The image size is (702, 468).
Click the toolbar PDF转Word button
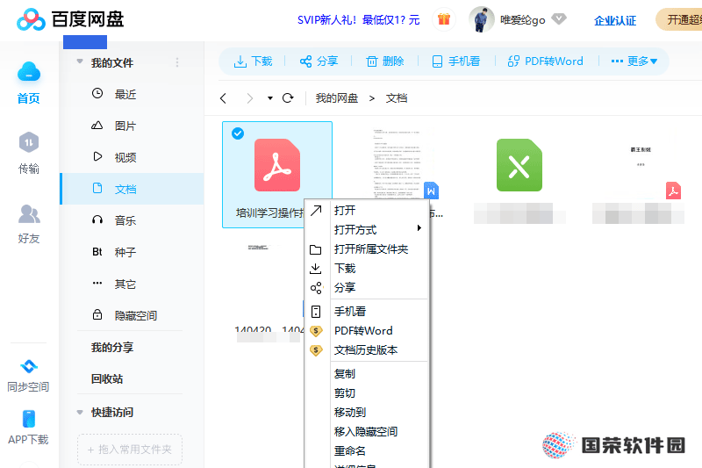point(545,61)
